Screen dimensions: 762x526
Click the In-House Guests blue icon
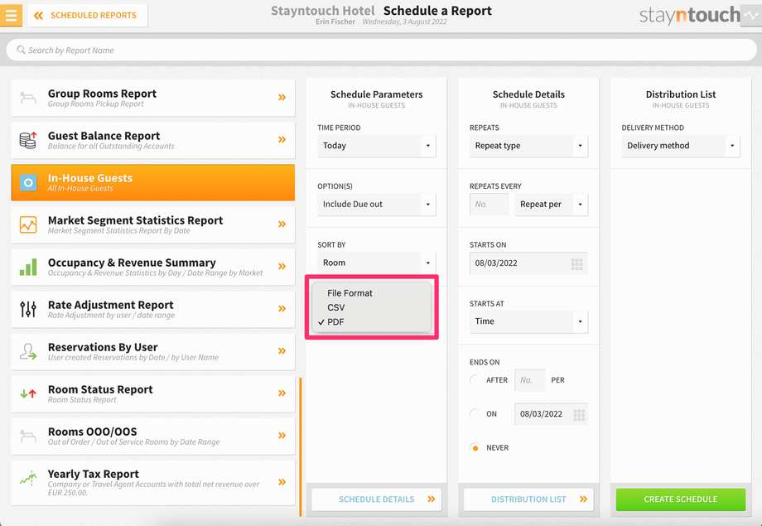28,183
